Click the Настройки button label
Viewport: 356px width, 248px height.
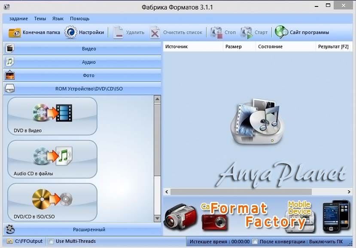(91, 32)
